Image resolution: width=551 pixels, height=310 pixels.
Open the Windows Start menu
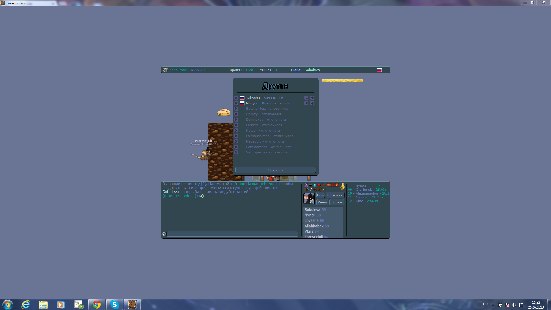click(8, 305)
